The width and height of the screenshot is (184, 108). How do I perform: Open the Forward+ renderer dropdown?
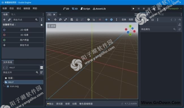click(175, 8)
